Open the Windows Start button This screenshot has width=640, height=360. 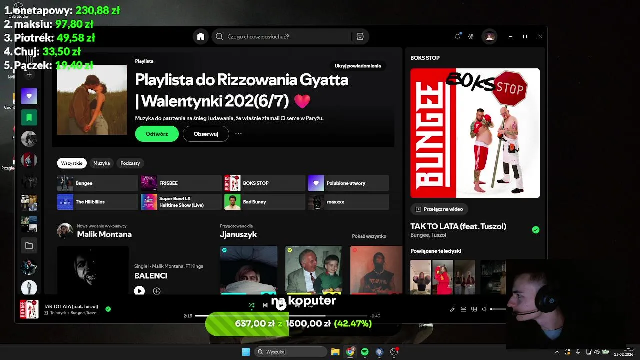246,352
